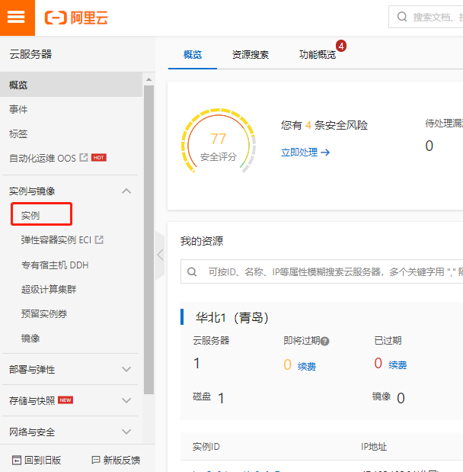Click the 回到旧版 icon

(17, 461)
